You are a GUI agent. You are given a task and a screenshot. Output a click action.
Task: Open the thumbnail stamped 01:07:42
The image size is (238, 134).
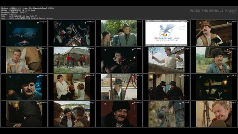[x=119, y=114]
